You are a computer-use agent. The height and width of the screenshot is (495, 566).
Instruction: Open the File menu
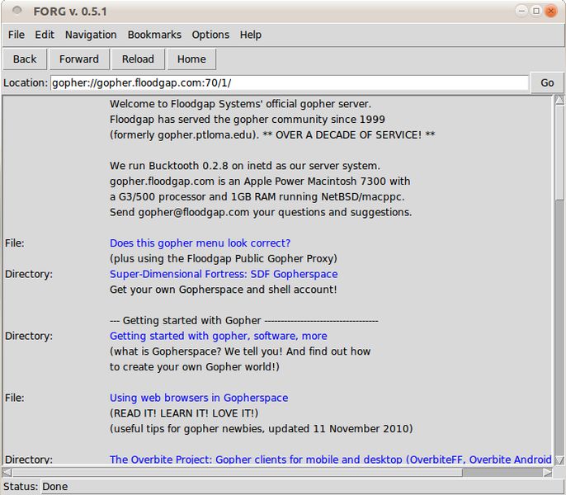[17, 35]
